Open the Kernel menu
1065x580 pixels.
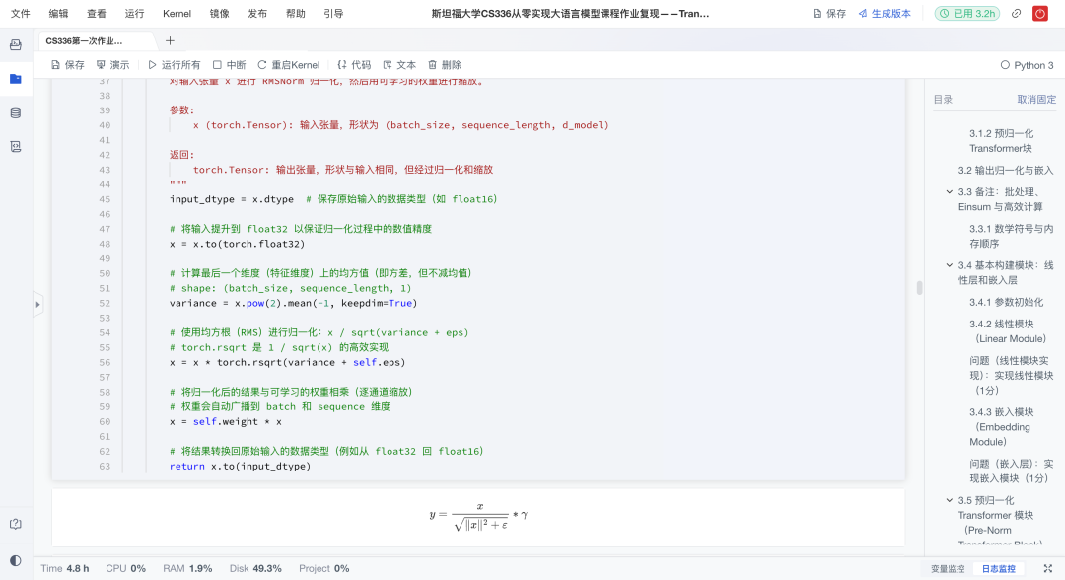(x=176, y=13)
